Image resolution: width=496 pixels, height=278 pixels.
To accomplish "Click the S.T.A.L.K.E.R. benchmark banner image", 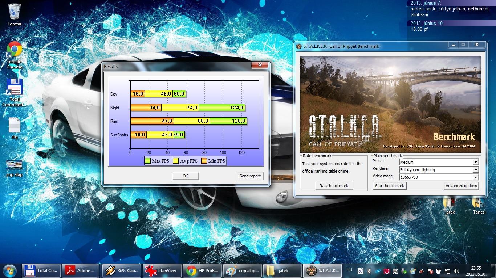I will click(390, 104).
